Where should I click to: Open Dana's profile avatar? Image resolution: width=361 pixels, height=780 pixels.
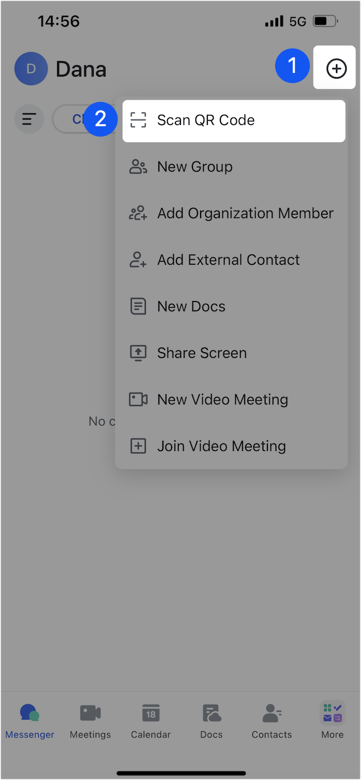[x=31, y=69]
